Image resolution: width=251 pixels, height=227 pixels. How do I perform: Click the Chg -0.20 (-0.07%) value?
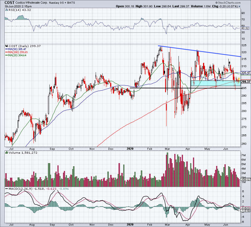225,6
